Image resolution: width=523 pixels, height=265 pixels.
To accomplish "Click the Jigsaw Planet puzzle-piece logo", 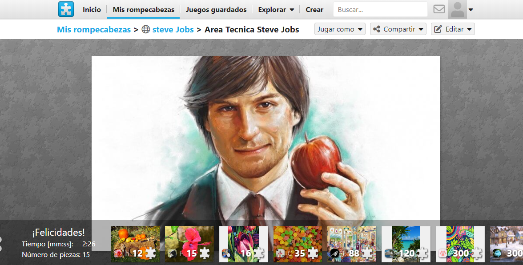I will point(66,9).
